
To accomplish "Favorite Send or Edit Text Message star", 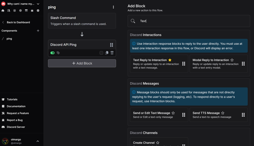I will [x=173, y=113].
